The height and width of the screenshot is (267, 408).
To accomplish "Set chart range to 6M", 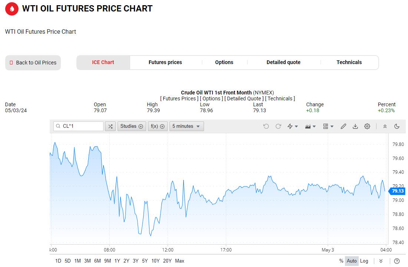I will tap(97, 261).
